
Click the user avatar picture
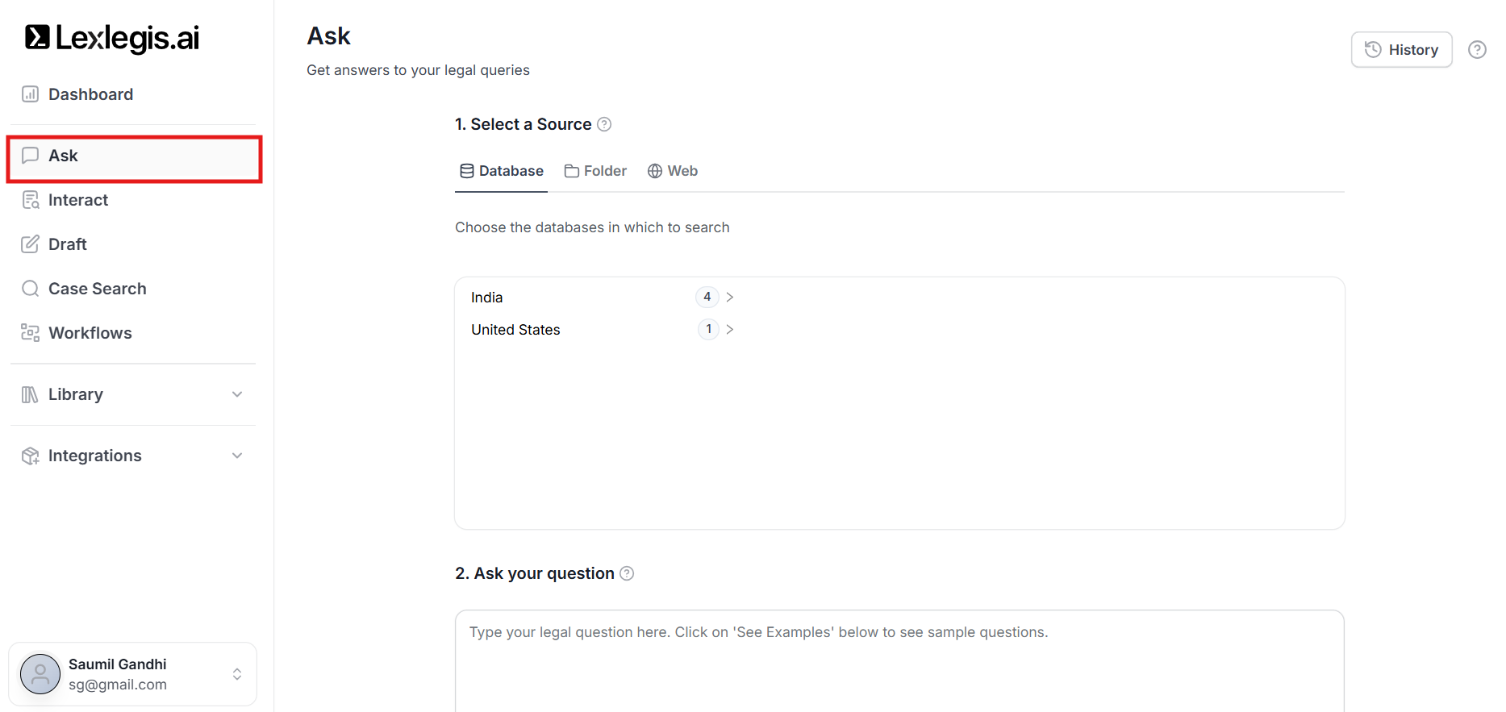40,674
